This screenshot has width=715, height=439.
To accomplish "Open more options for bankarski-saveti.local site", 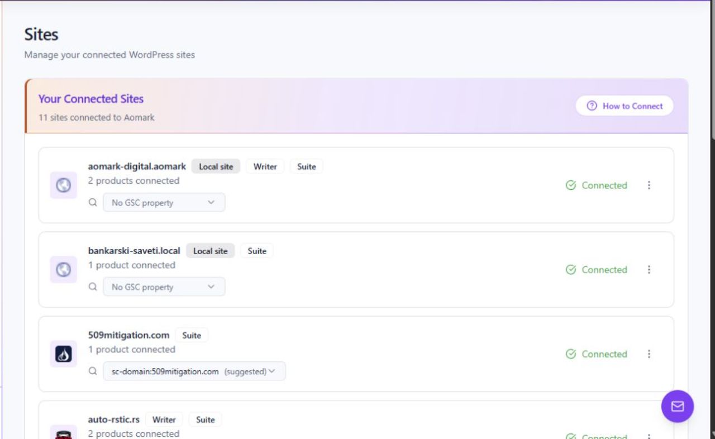I will coord(649,269).
